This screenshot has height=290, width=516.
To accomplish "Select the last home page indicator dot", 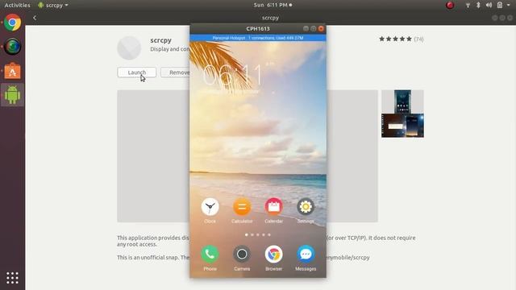I will click(269, 234).
